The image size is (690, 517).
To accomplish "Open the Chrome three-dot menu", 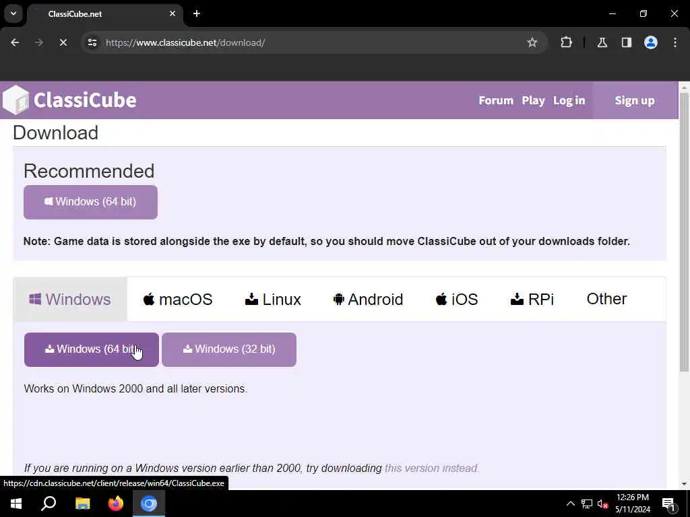I will tap(675, 42).
